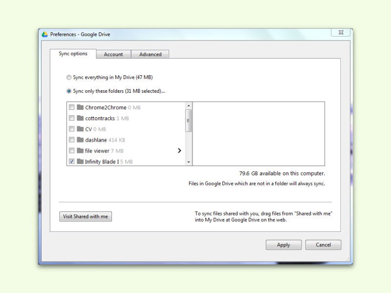Click the '79.6 GB available on this computer' text
391x293 pixels.
pos(282,173)
